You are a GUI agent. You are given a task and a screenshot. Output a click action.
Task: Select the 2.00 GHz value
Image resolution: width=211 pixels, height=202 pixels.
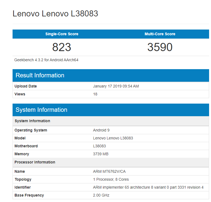[101, 195]
